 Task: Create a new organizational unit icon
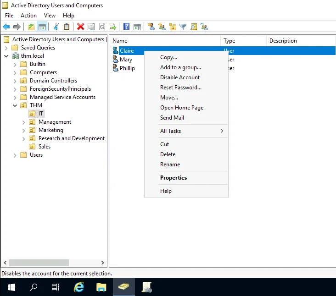point(173,27)
